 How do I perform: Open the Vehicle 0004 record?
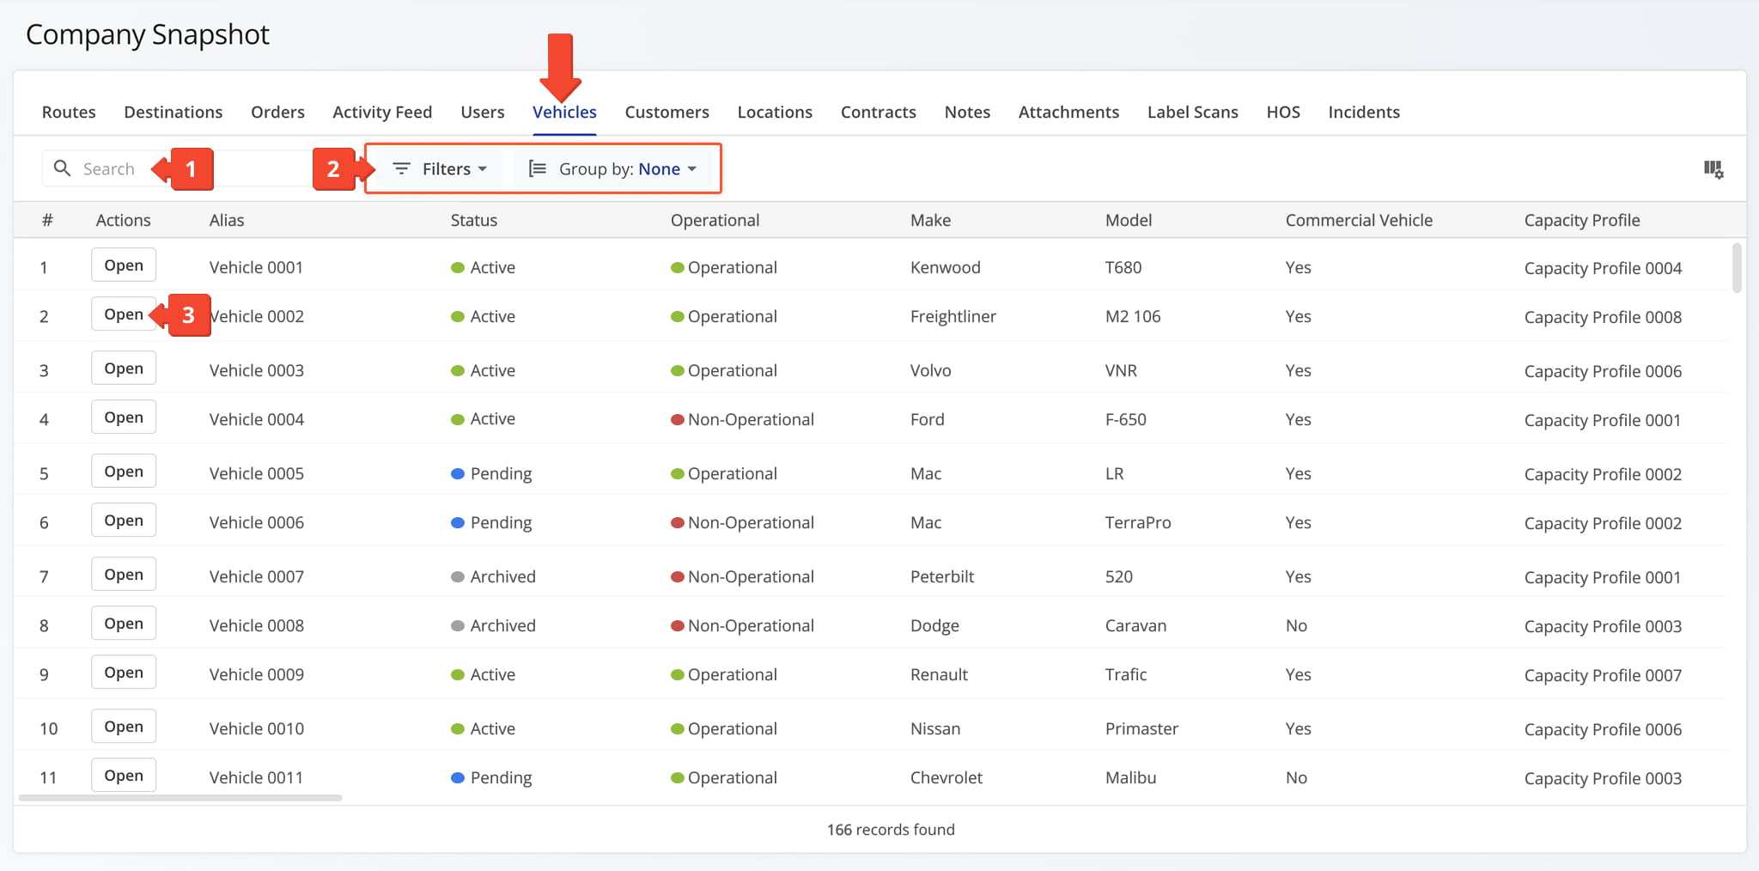[x=124, y=417]
